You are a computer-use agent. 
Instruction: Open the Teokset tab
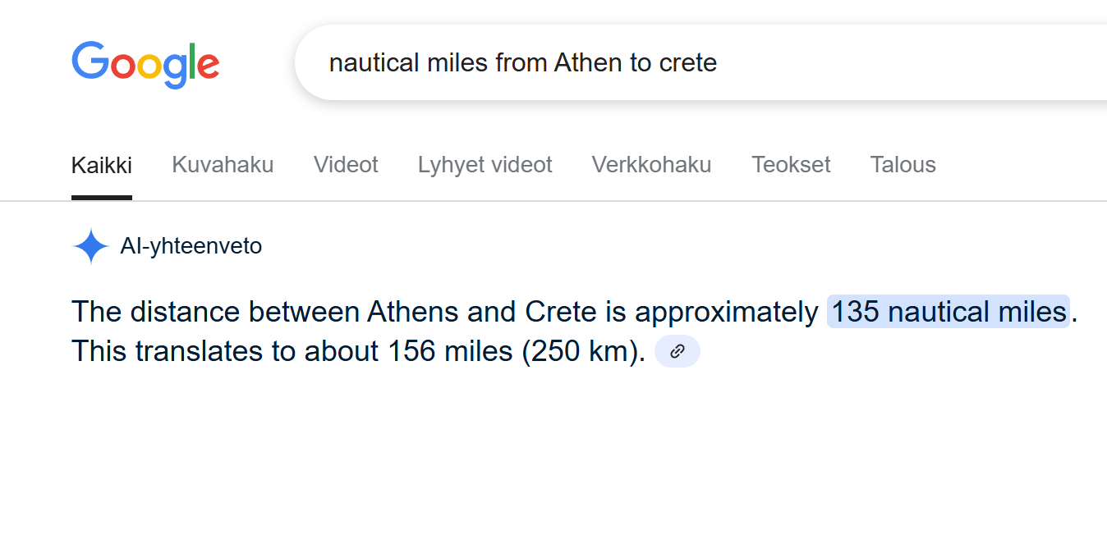point(791,165)
